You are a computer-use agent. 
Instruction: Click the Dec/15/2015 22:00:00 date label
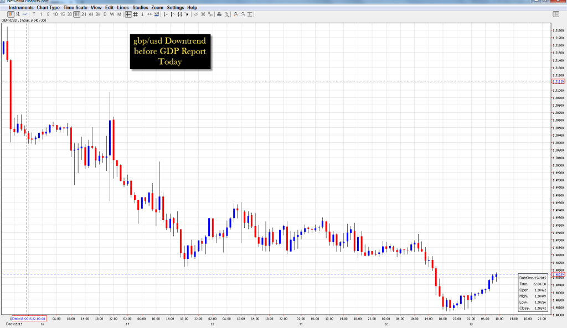coord(29,319)
